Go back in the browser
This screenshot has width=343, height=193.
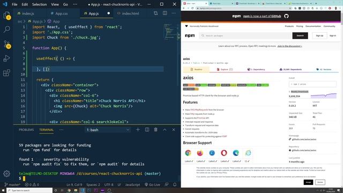(184, 9)
